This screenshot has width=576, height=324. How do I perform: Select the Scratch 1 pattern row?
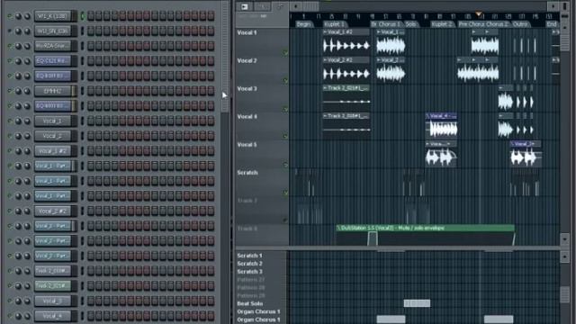pos(249,256)
